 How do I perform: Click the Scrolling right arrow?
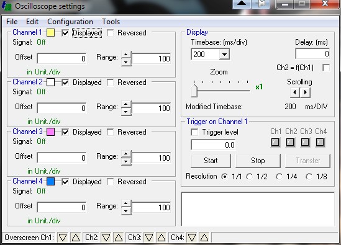(306, 92)
